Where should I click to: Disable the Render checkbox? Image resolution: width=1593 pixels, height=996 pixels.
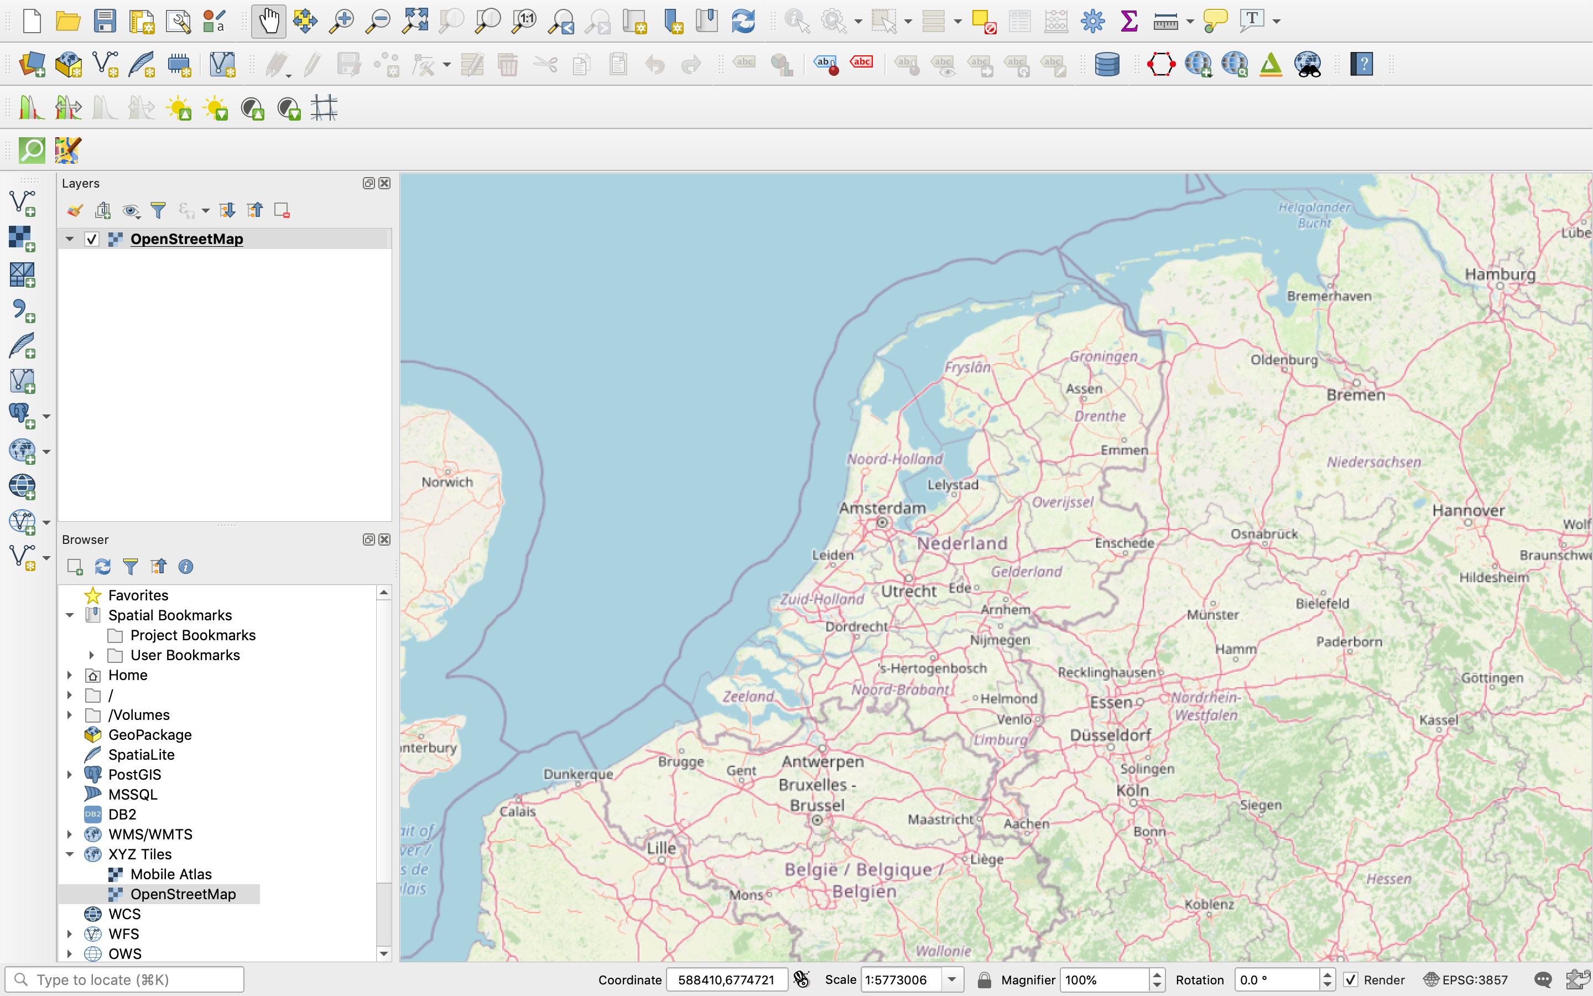click(1351, 979)
